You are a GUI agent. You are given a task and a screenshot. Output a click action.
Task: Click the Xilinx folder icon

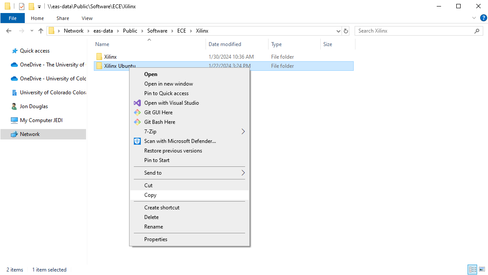coord(99,56)
